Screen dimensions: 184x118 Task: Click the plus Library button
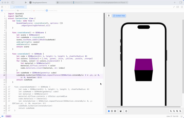point(175,3)
